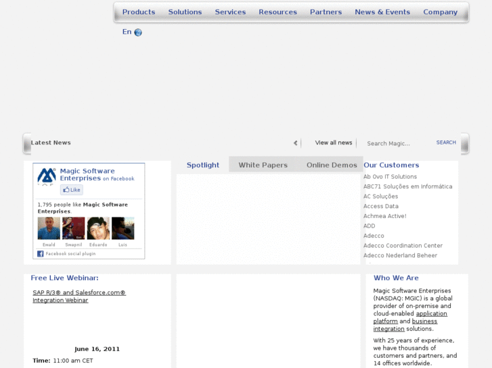
Task: Select the Spotlight tab
Action: [203, 165]
